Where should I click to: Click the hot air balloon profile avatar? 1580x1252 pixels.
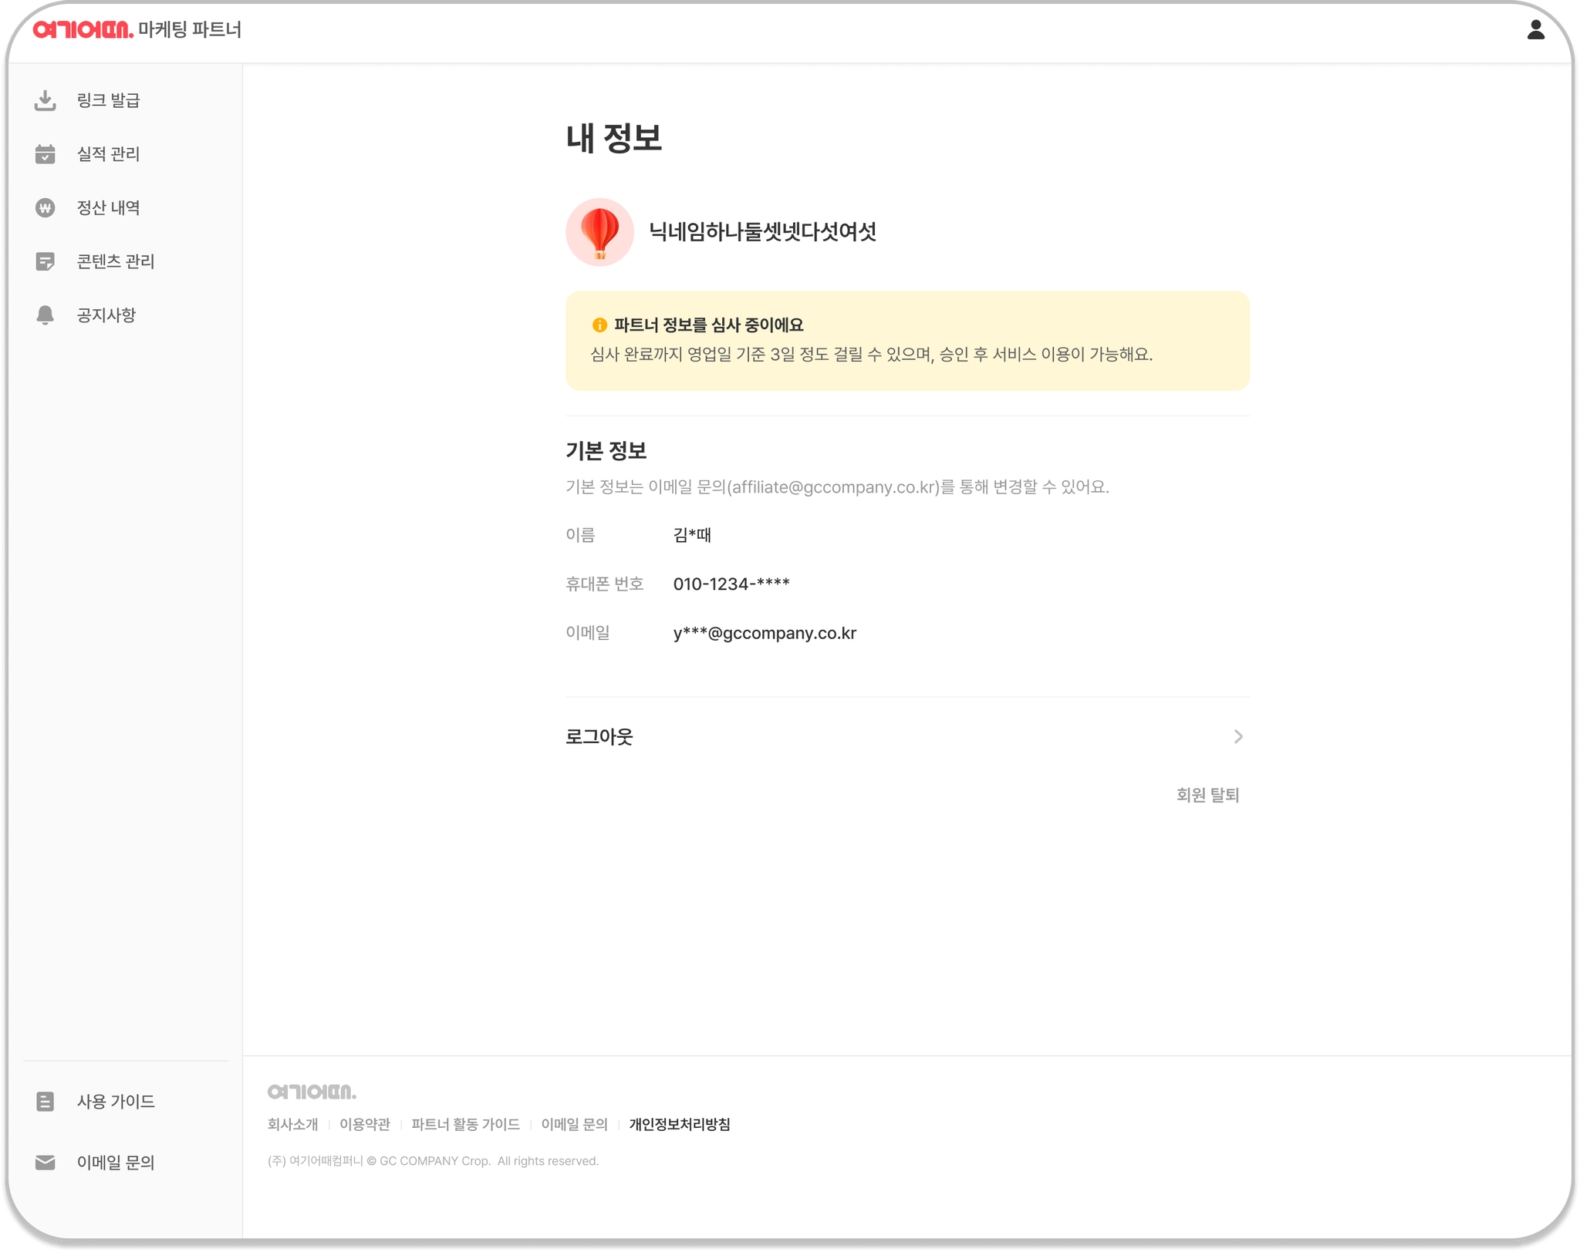599,232
